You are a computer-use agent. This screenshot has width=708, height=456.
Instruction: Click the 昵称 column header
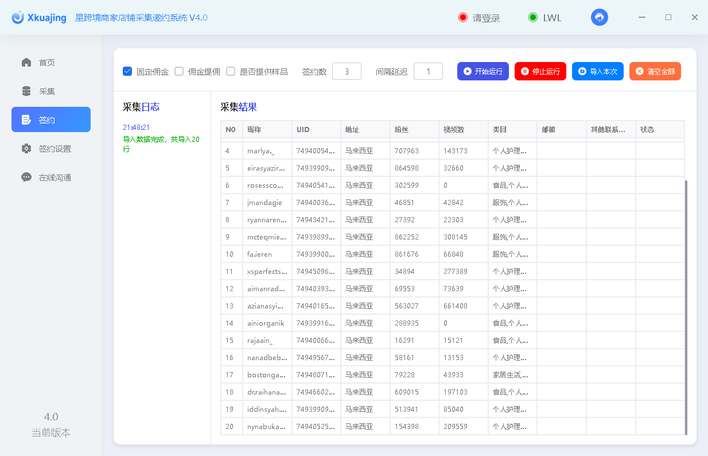pos(267,130)
